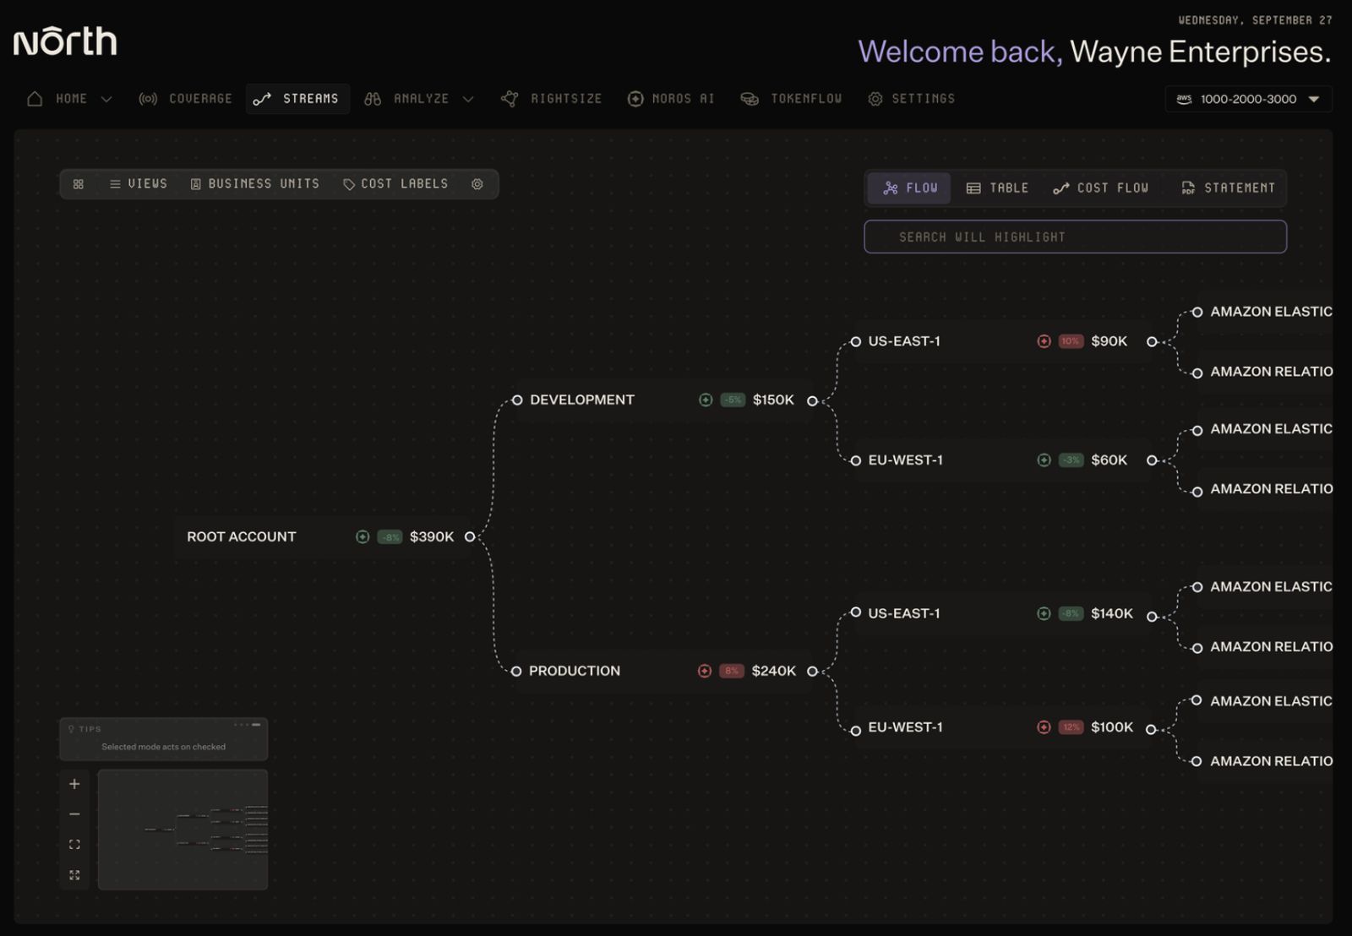Image resolution: width=1352 pixels, height=936 pixels.
Task: Minimize the Tips panel
Action: [256, 725]
